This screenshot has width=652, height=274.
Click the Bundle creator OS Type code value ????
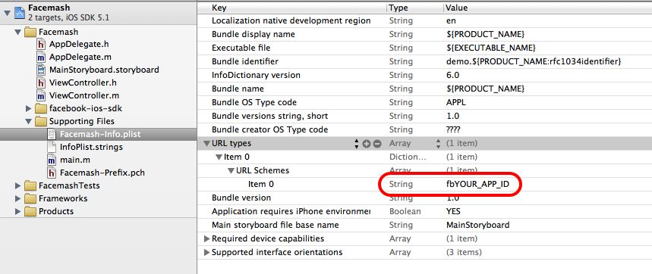(453, 129)
